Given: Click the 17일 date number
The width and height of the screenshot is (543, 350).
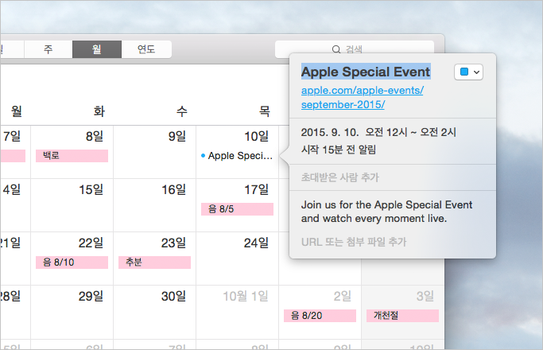Looking at the screenshot, I should (257, 189).
